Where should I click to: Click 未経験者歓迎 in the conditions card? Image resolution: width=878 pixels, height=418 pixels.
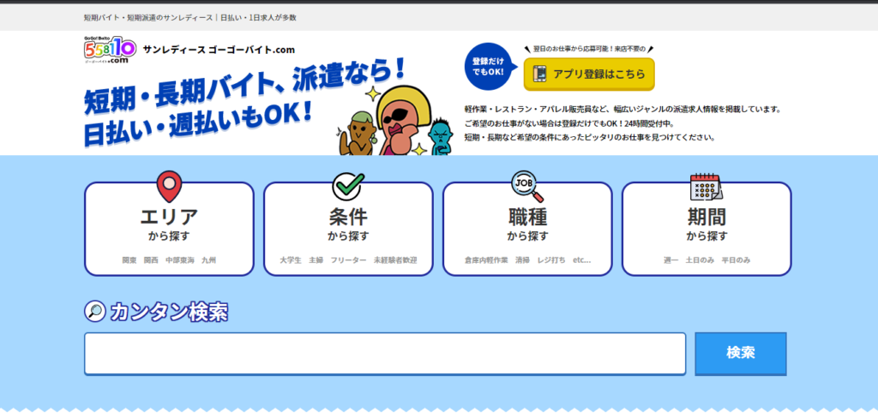click(x=395, y=260)
